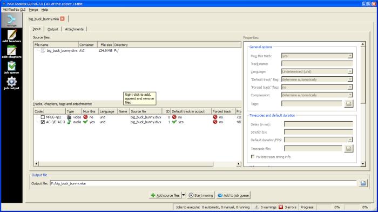378x212 pixels.
Task: Sort tracks by Codec column header
Action: 50,111
